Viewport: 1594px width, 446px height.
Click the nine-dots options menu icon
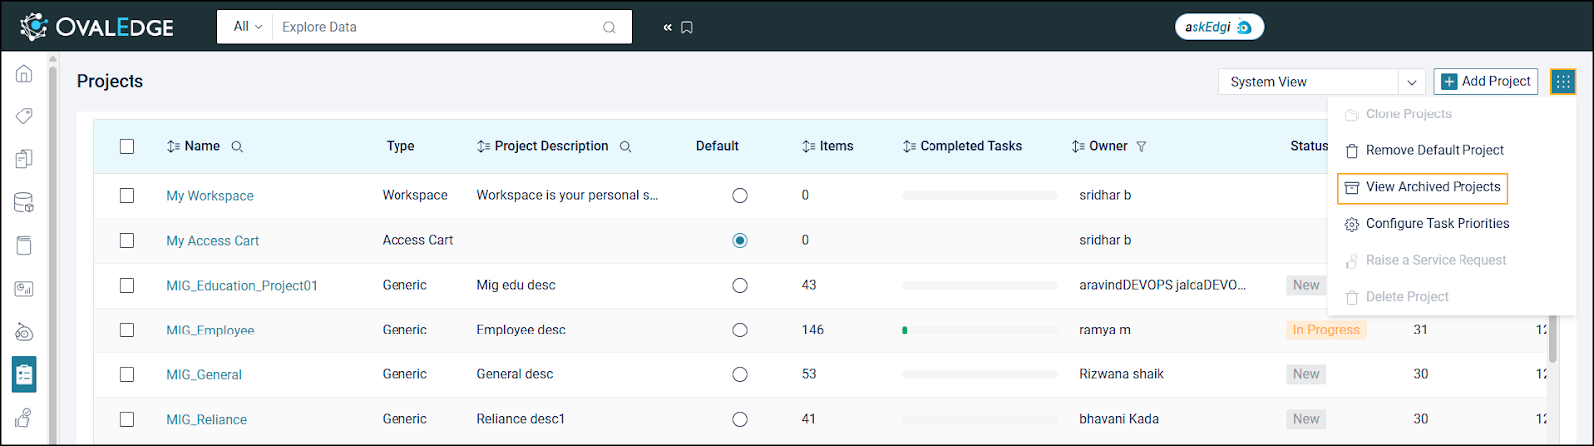coord(1563,82)
